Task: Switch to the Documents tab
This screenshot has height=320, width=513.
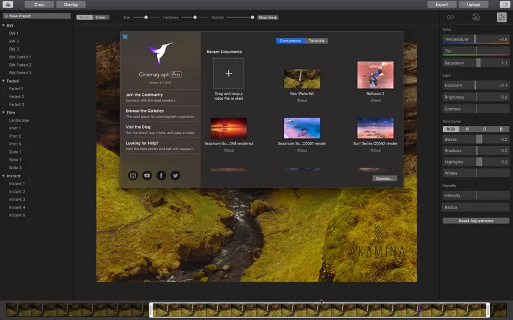Action: click(x=290, y=41)
